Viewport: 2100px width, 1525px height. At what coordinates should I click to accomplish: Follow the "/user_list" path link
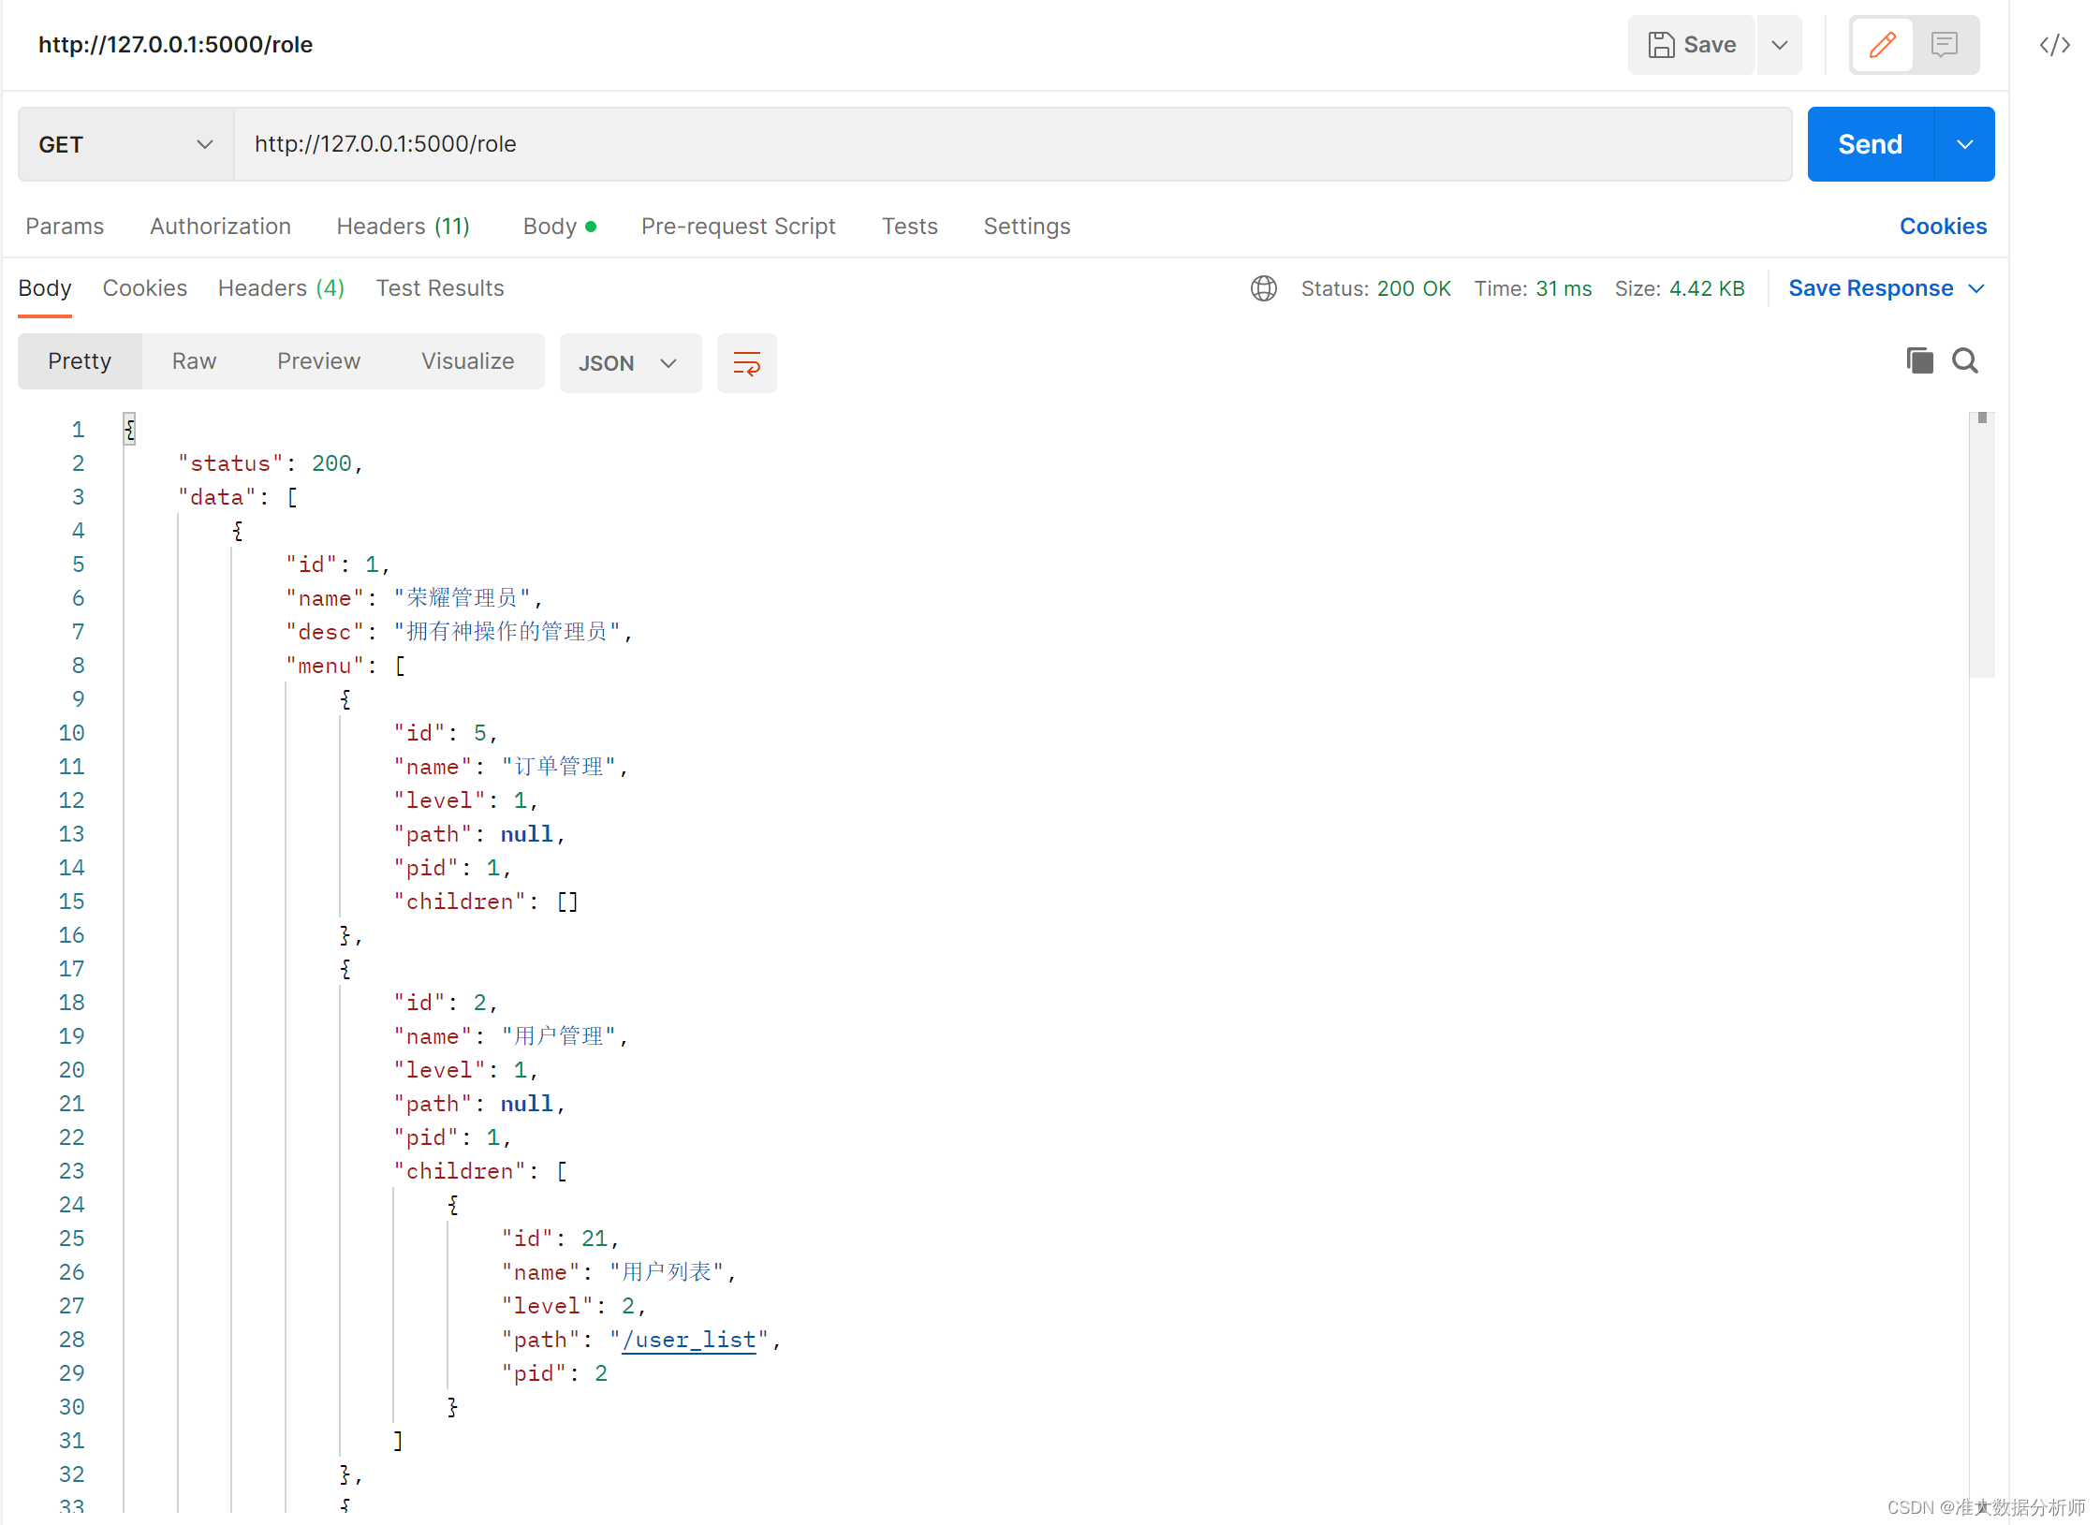(688, 1340)
